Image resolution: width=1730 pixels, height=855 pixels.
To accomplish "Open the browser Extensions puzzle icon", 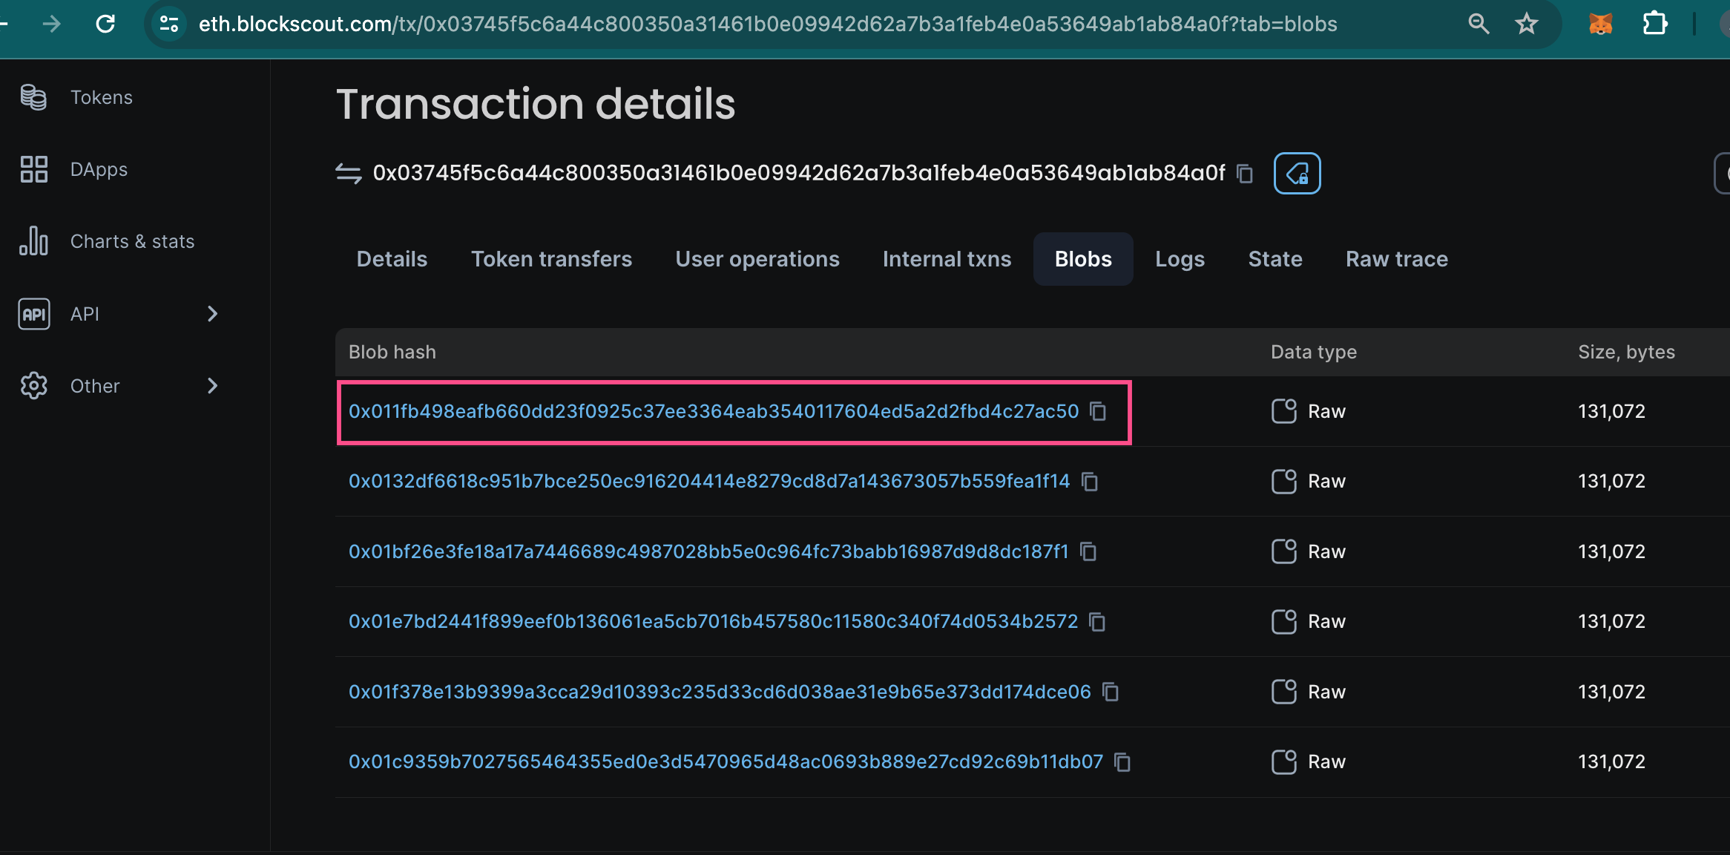I will 1654,24.
